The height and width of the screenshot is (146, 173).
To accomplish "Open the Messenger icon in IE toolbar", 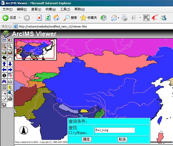I will [164, 18].
